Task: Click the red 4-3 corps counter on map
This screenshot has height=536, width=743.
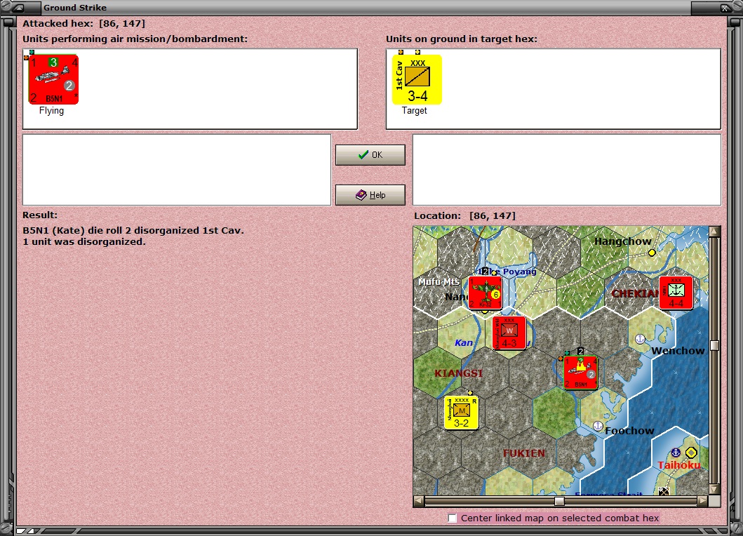Action: tap(509, 333)
